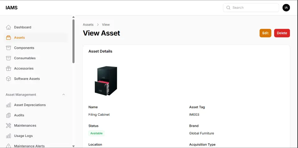Image resolution: width=298 pixels, height=148 pixels.
Task: Collapse the Asset Management section
Action: [x=64, y=95]
